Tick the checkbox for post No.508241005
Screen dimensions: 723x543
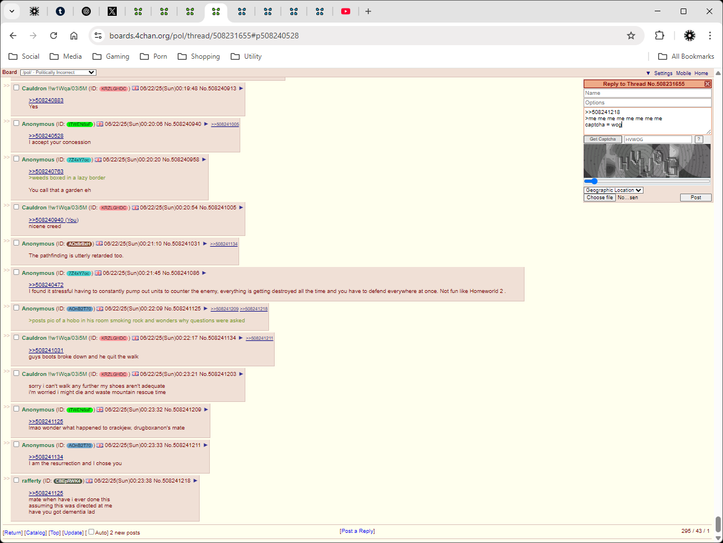16,207
